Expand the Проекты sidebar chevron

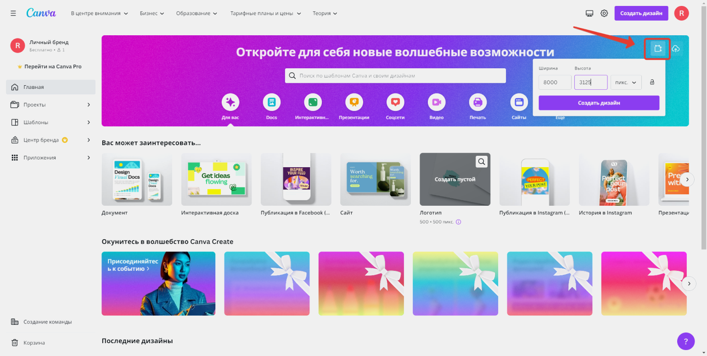click(x=89, y=104)
